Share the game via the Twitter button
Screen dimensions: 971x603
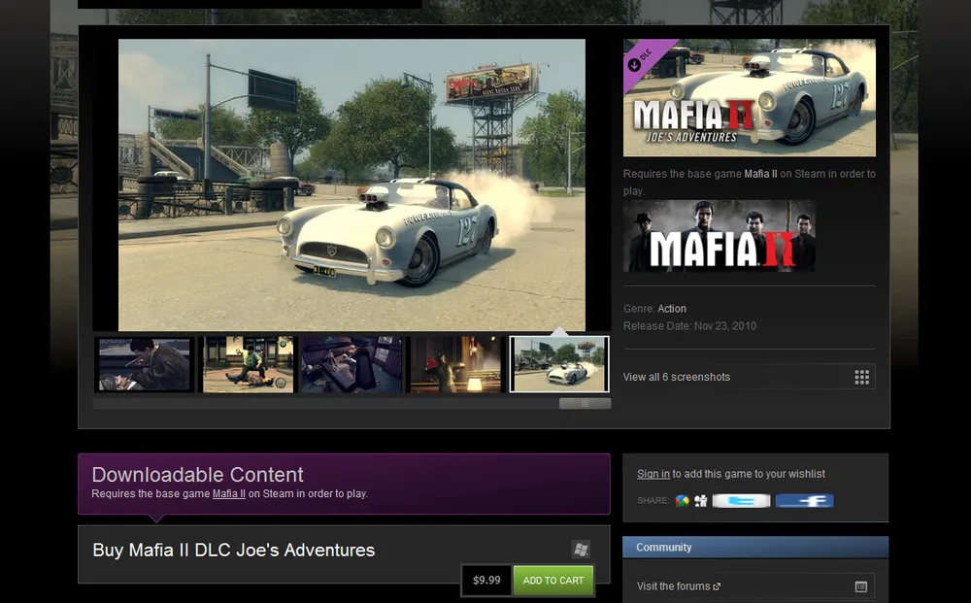[741, 501]
